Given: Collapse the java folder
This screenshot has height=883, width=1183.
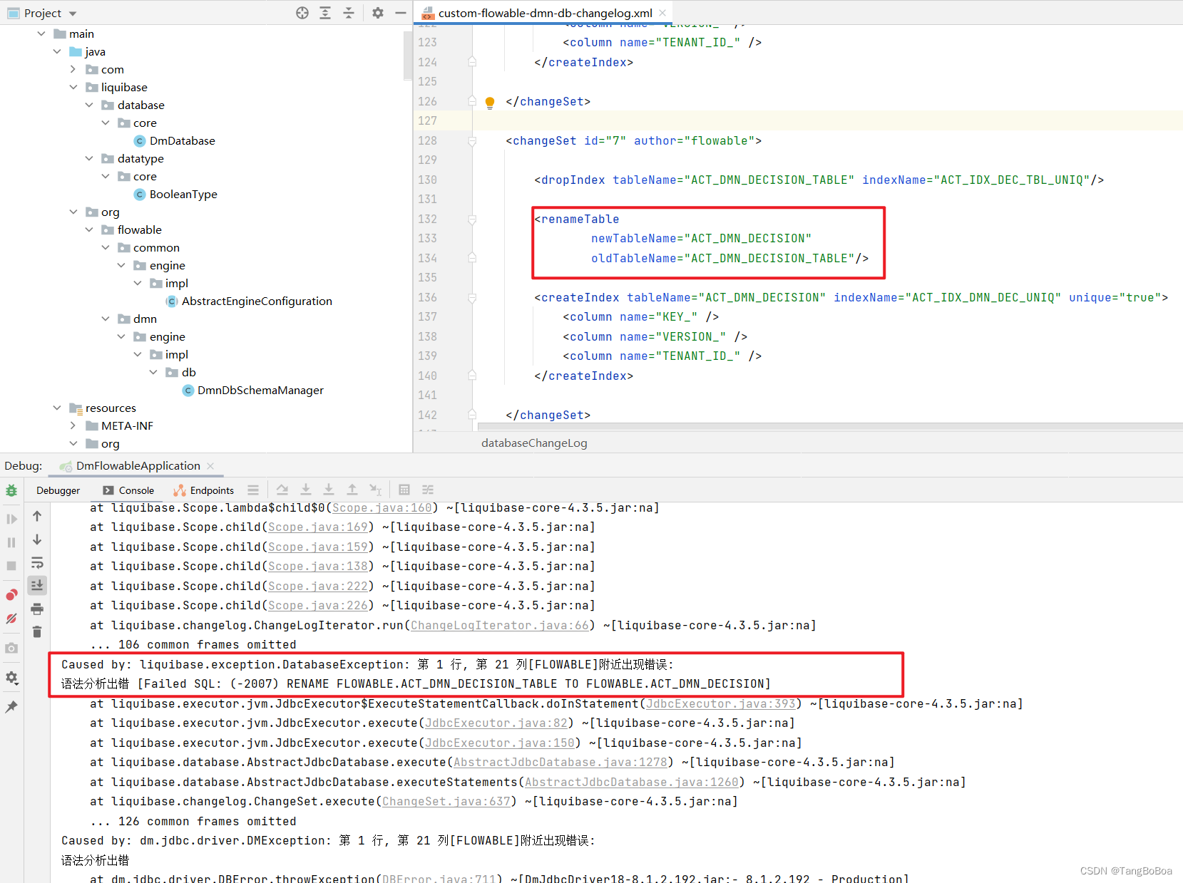Looking at the screenshot, I should [57, 51].
